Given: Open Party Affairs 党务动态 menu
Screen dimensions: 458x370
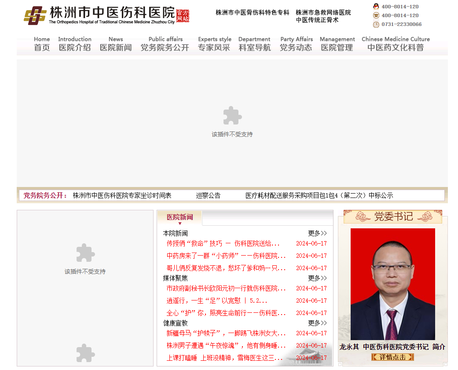Looking at the screenshot, I should 296,44.
